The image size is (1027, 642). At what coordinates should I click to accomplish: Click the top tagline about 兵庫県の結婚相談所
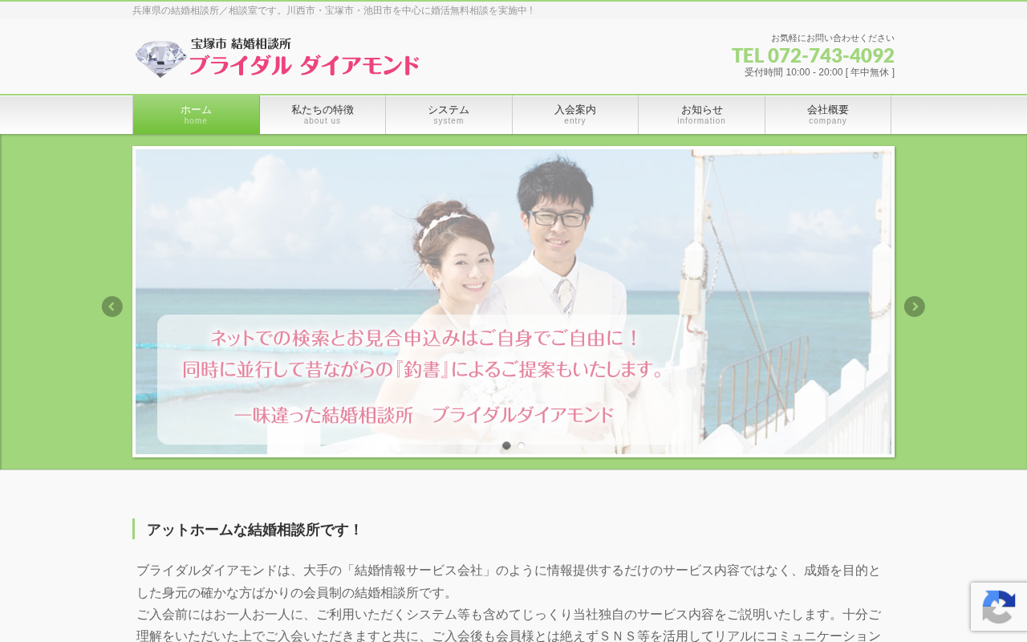(x=333, y=10)
